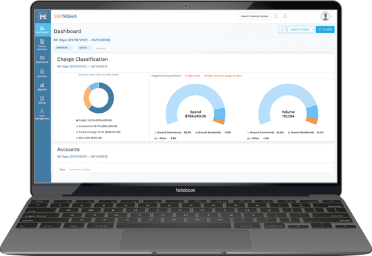The width and height of the screenshot is (372, 256).
Task: Click orange Other slice on Volume gauge
Action: (x=312, y=121)
